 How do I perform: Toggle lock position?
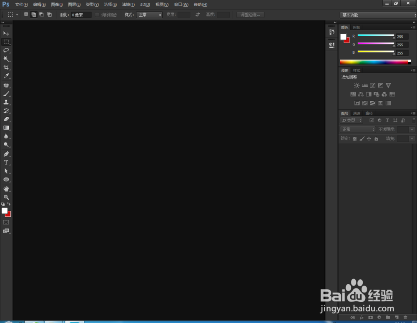[369, 139]
